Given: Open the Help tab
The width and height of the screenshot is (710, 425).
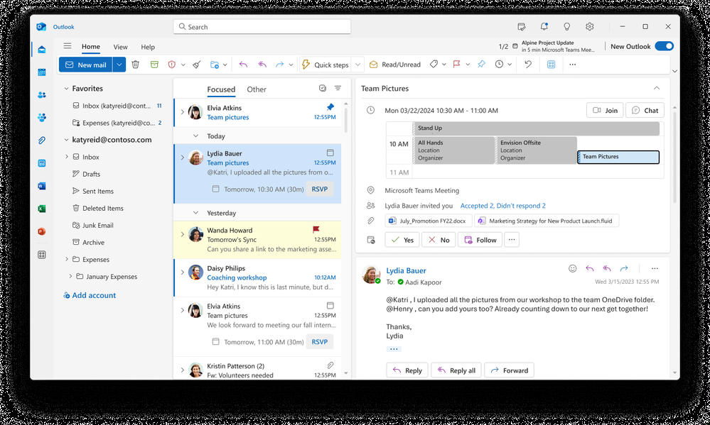Looking at the screenshot, I should (148, 47).
